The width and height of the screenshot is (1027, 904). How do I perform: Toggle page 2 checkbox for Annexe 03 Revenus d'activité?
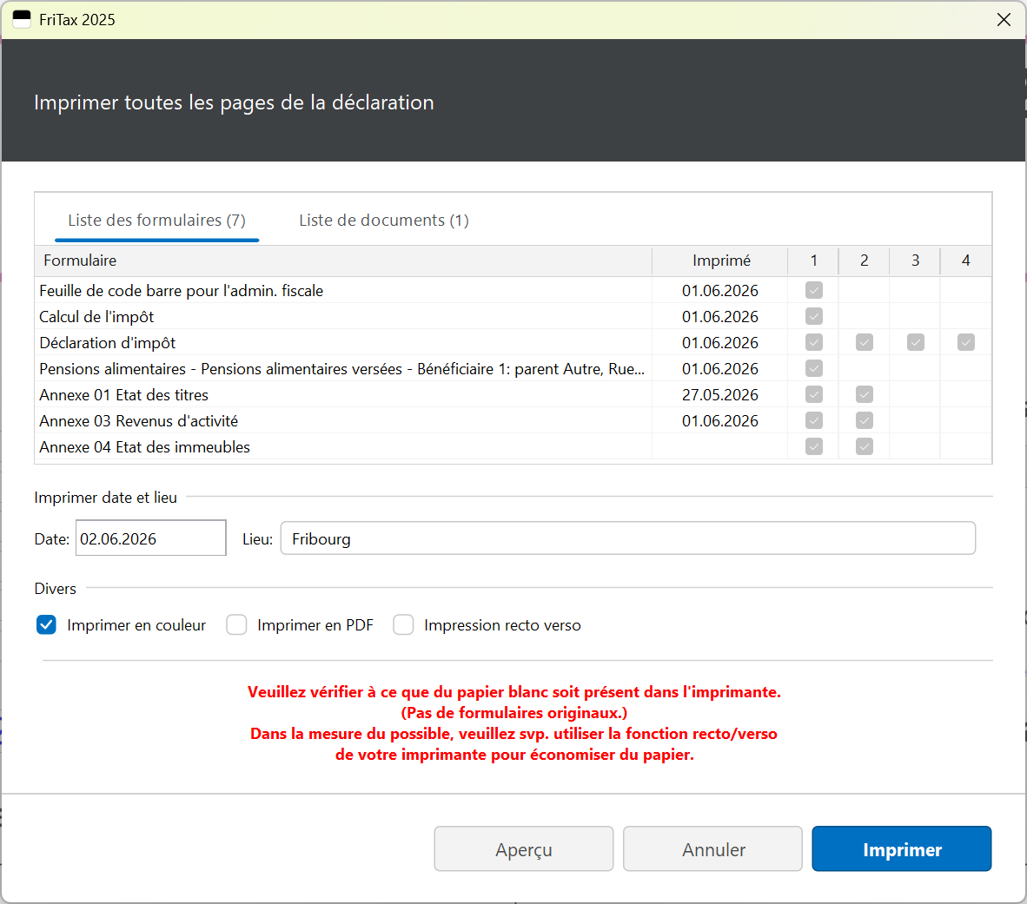click(x=865, y=421)
